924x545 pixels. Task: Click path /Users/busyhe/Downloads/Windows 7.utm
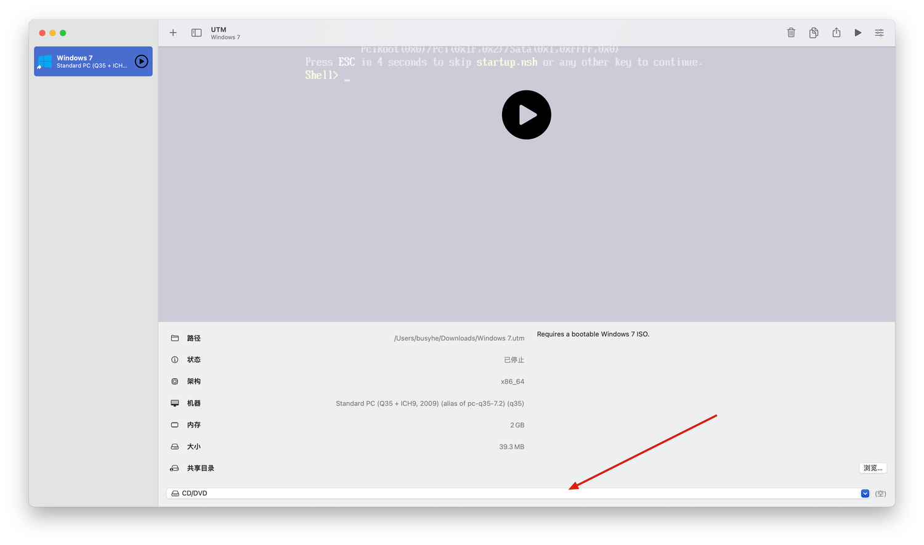click(459, 338)
